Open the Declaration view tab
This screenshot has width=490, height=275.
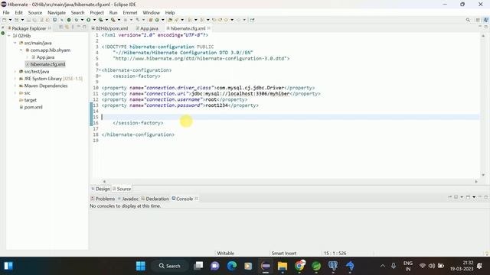click(155, 199)
